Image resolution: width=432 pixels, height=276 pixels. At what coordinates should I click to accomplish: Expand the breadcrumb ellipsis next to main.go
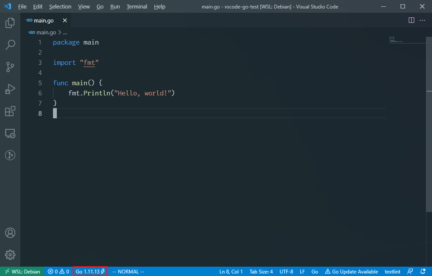click(x=65, y=32)
